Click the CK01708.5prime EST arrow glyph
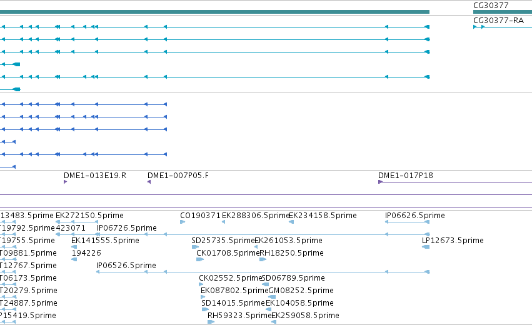Image resolution: width=532 pixels, height=325 pixels. [200, 259]
